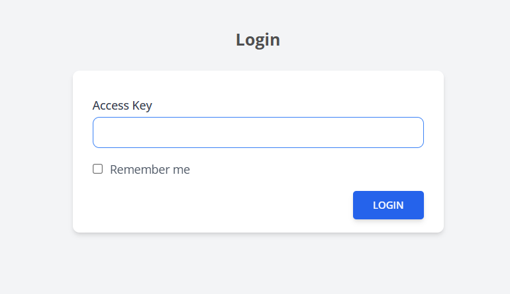The height and width of the screenshot is (294, 510).
Task: Activate the blue-outlined key entry field
Action: [x=258, y=132]
